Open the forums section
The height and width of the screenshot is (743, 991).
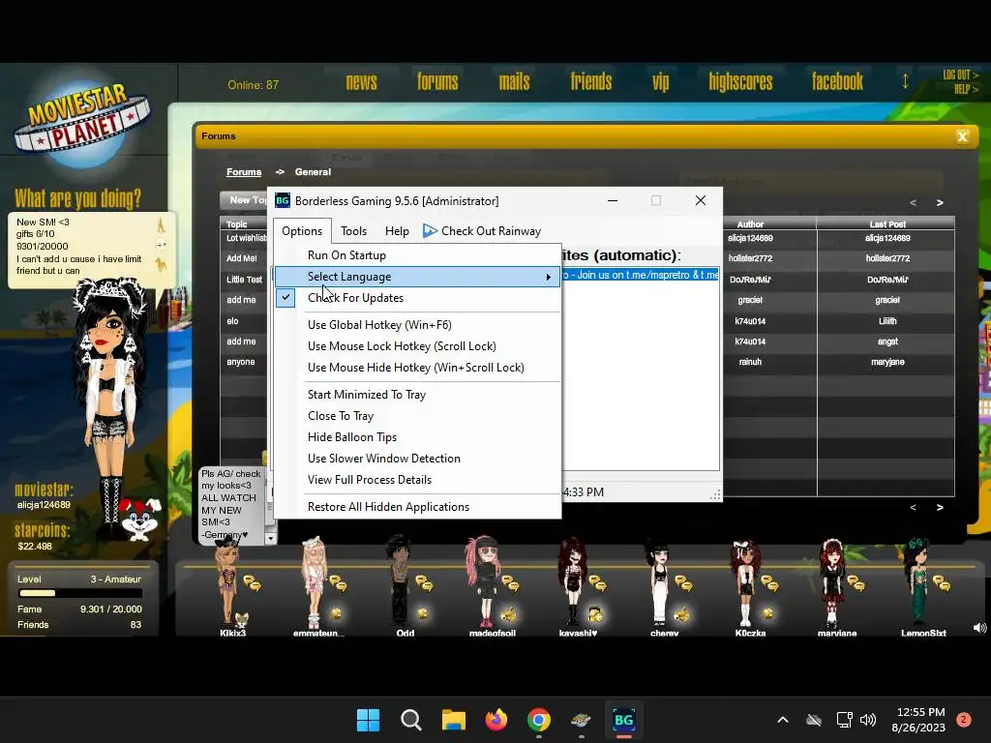437,82
